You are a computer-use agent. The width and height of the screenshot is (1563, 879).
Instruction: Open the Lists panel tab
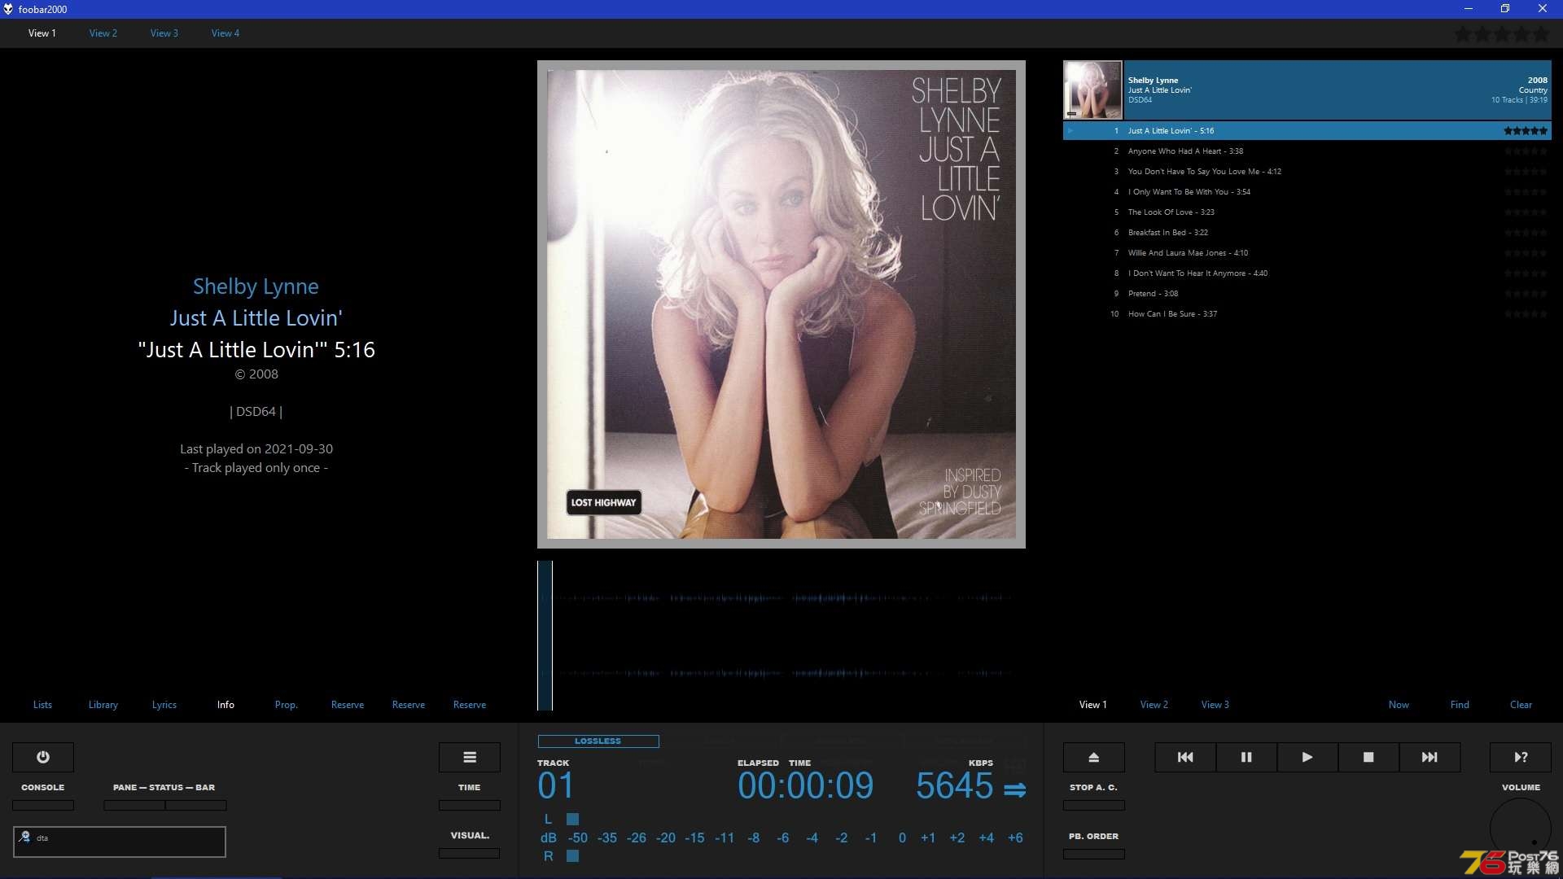coord(42,705)
